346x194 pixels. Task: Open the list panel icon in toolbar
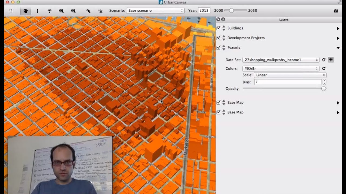point(11,11)
